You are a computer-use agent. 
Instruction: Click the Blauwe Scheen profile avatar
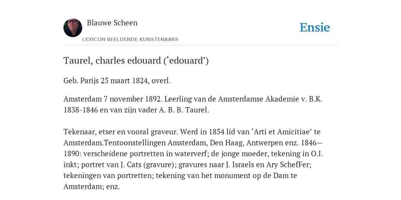pos(73,28)
